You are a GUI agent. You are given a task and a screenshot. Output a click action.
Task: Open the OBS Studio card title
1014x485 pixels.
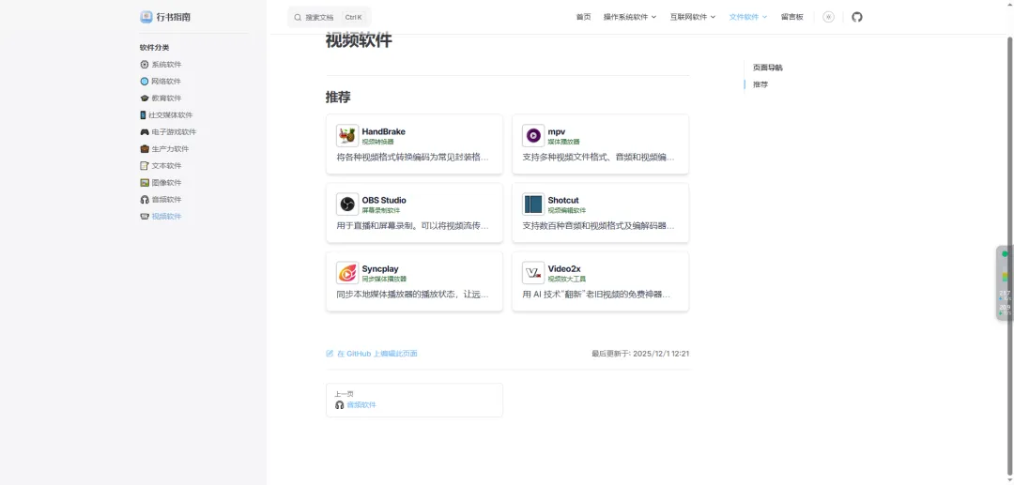pos(384,200)
